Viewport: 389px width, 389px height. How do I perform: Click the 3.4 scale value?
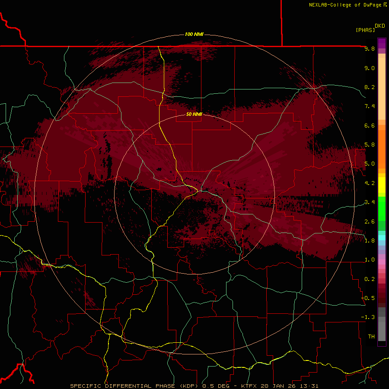coord(370,202)
